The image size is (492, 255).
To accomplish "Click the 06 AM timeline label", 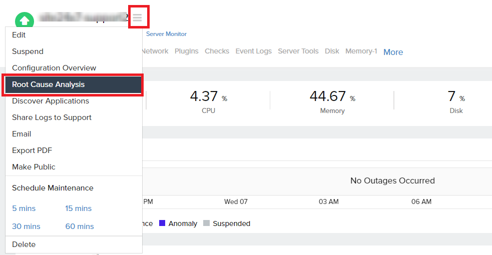I will (421, 201).
